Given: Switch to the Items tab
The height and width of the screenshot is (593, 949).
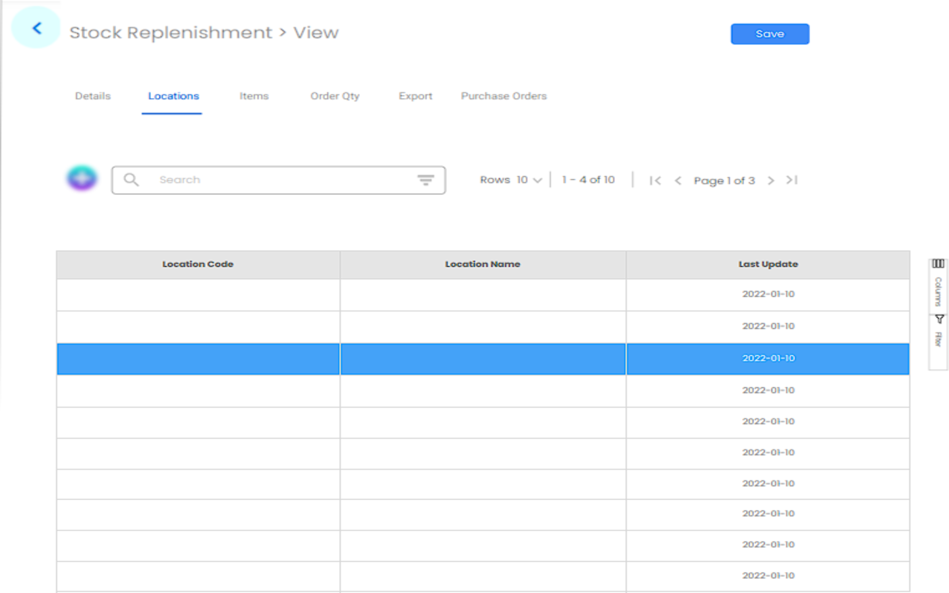Looking at the screenshot, I should click(x=254, y=96).
